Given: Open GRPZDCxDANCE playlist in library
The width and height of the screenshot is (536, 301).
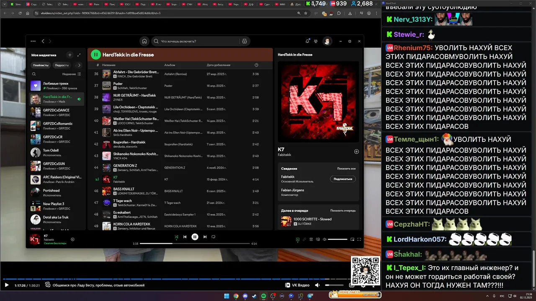Looking at the screenshot, I should tap(57, 112).
